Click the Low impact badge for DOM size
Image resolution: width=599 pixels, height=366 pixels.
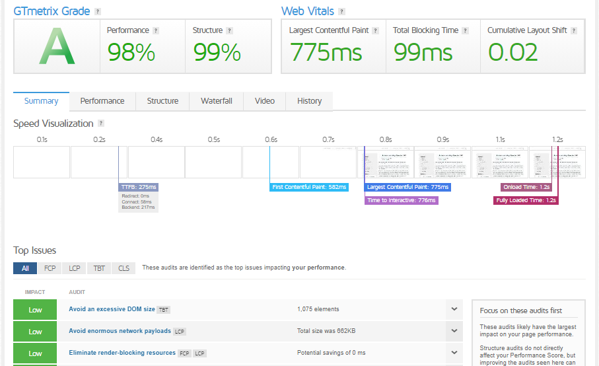35,310
